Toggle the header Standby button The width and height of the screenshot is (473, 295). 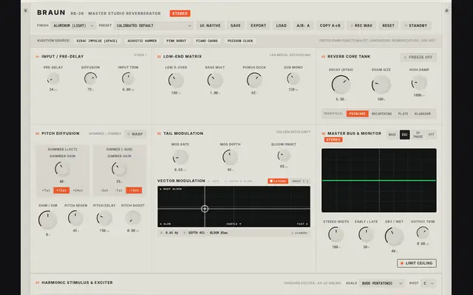click(416, 26)
